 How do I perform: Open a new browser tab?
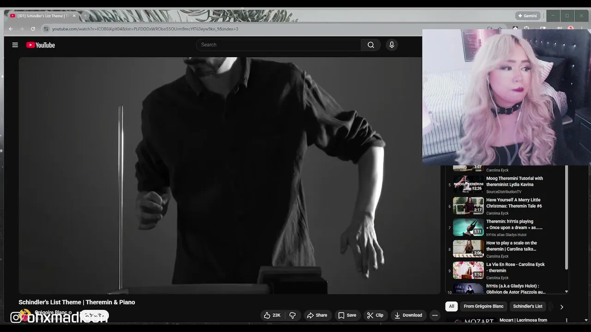click(x=84, y=16)
